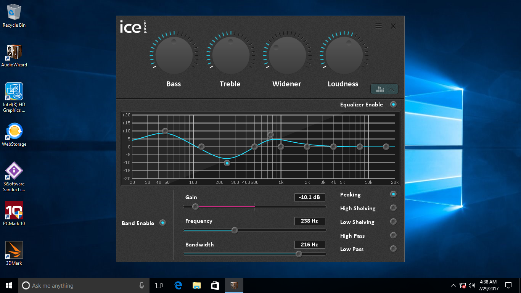Screen dimensions: 521x293
Task: Click the Bass knob
Action: click(x=174, y=55)
